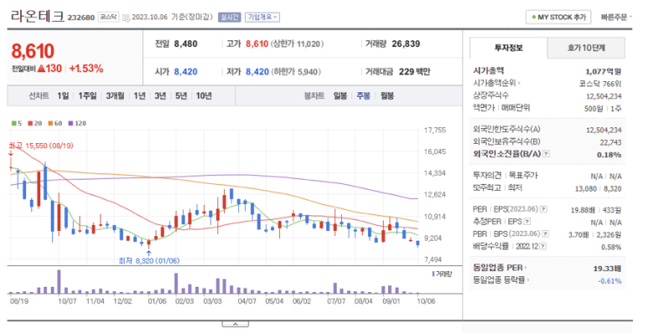Click help icon beside 배당수익률 2022.12
Image resolution: width=648 pixels, height=333 pixels.
click(x=543, y=246)
